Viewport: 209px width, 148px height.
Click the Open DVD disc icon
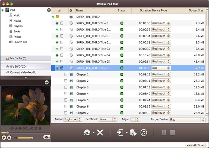coord(87,133)
